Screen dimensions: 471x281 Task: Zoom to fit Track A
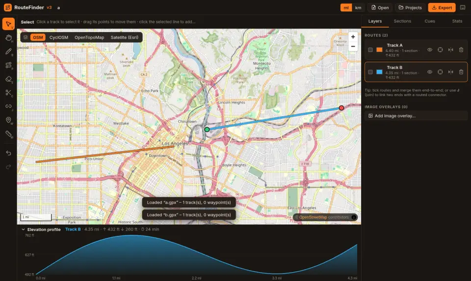[440, 50]
